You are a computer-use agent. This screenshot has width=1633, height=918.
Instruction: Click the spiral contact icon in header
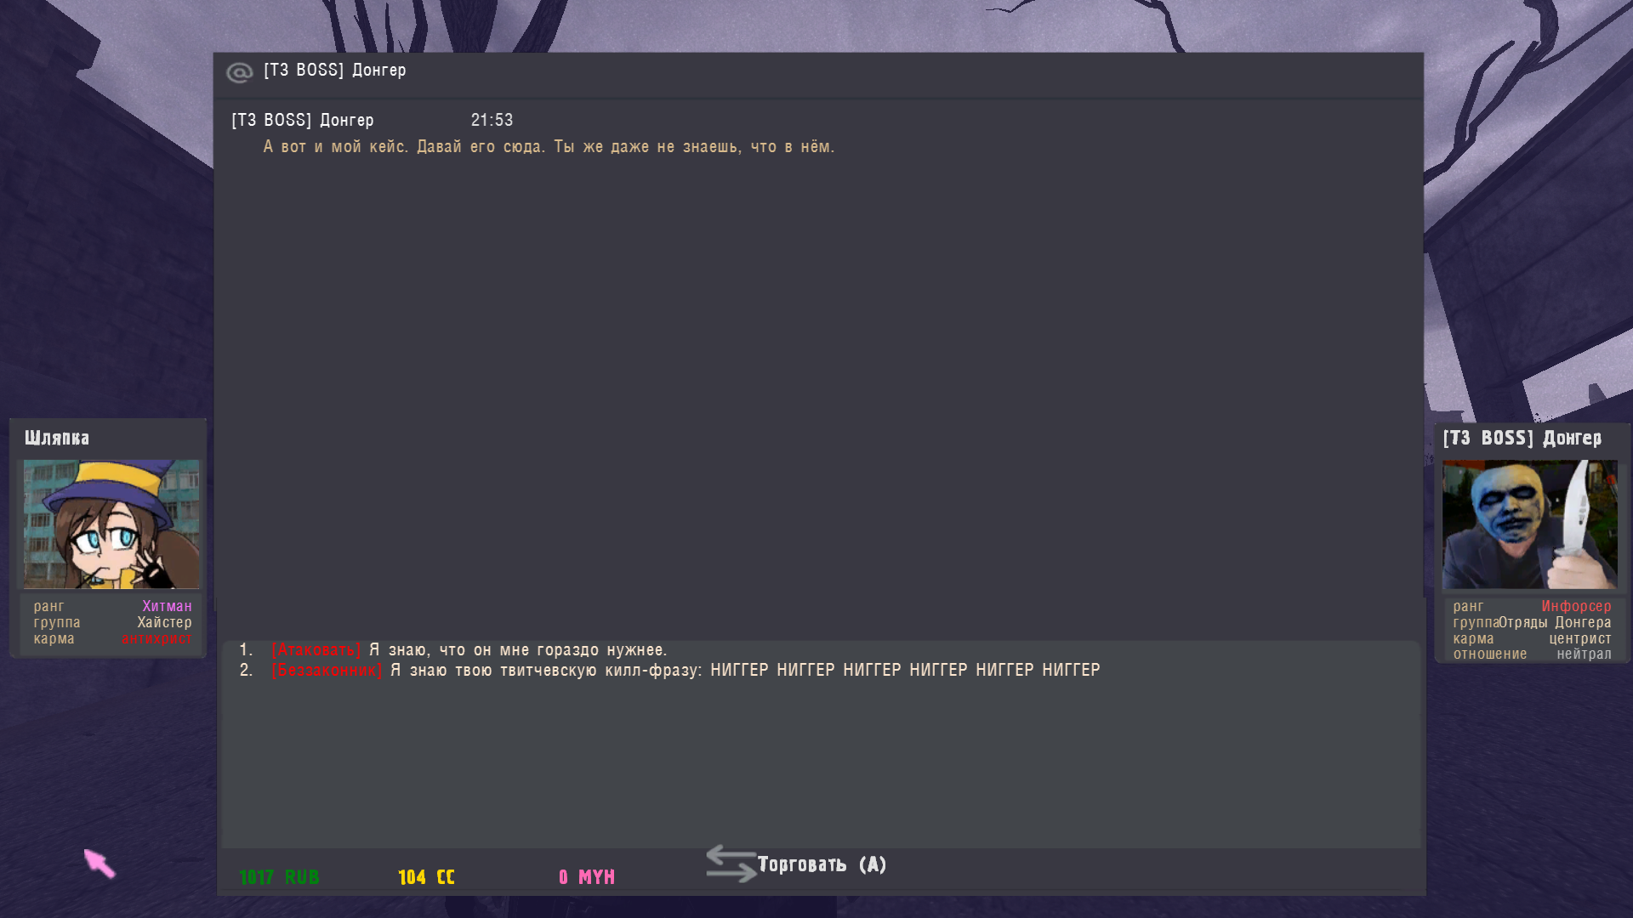tap(240, 73)
